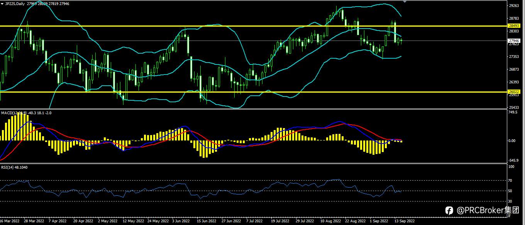Click 100 on the RSI scale
Image resolution: width=525 pixels, height=225 pixels.
[512, 167]
